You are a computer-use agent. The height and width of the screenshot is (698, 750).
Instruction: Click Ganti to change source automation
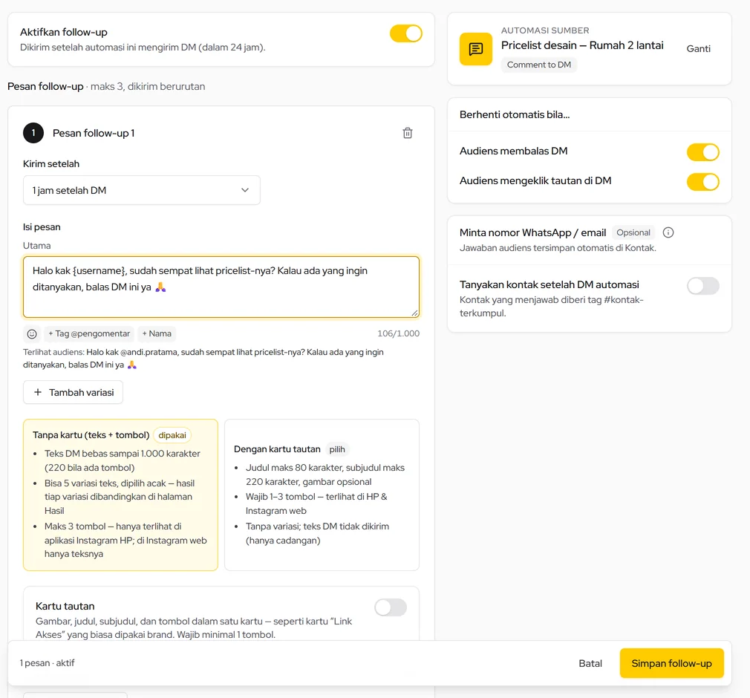click(x=698, y=49)
